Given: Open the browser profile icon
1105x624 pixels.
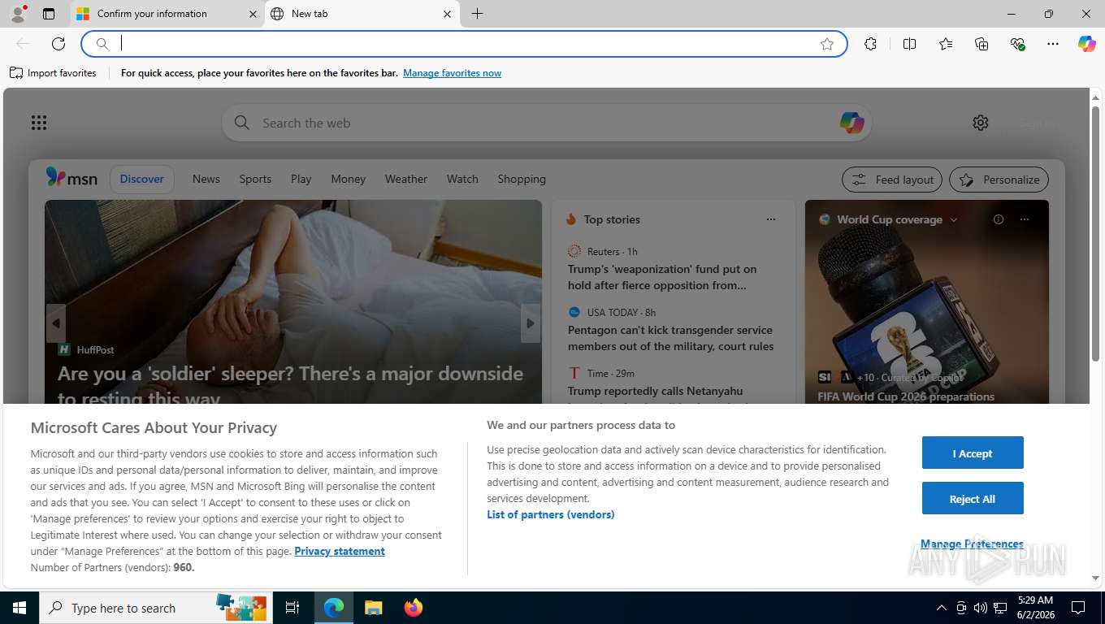Looking at the screenshot, I should click(x=17, y=14).
